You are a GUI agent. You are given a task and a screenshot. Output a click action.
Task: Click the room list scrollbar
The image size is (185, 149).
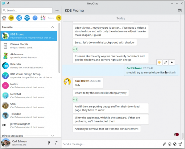[60, 56]
